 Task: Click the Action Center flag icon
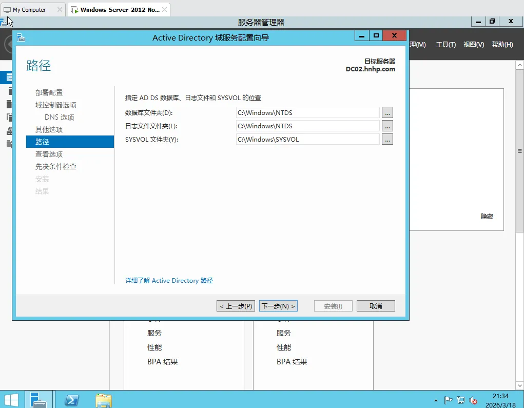pos(448,400)
